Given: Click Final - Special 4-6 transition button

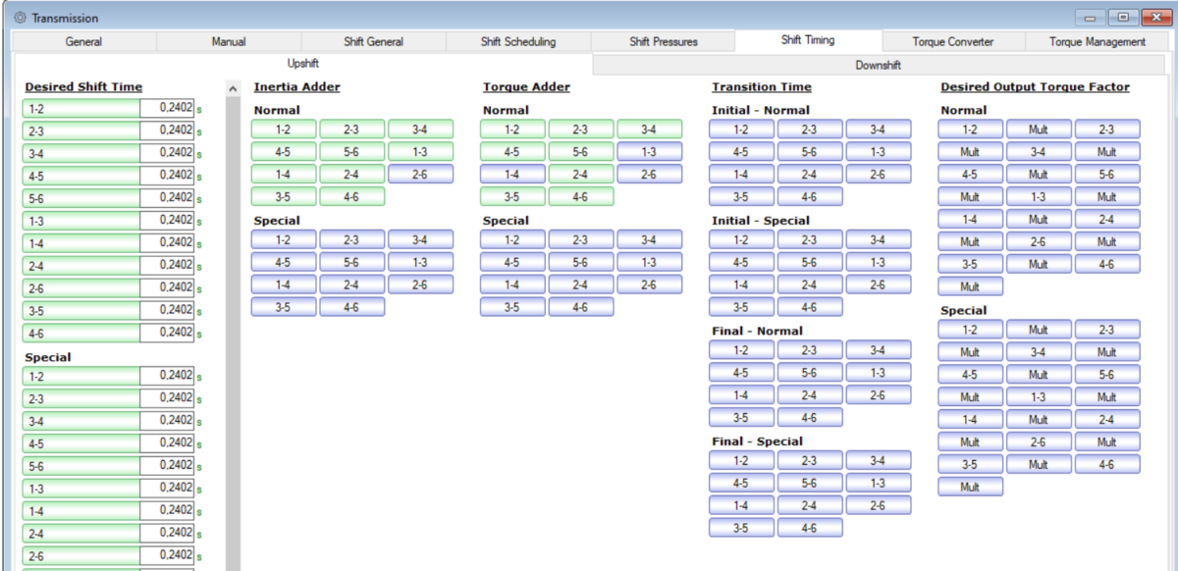Looking at the screenshot, I should pos(809,528).
